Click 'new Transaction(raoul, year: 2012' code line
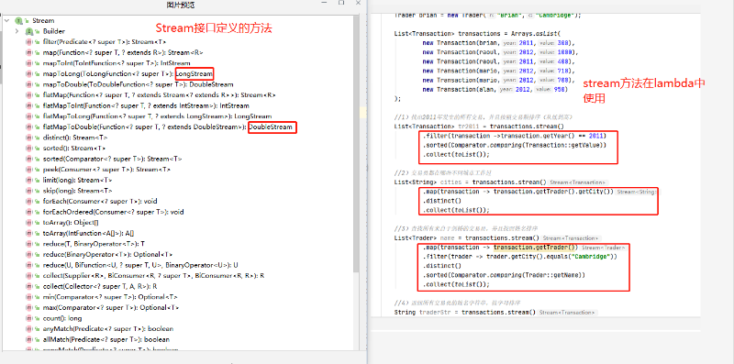The width and height of the screenshot is (734, 364). pos(501,52)
